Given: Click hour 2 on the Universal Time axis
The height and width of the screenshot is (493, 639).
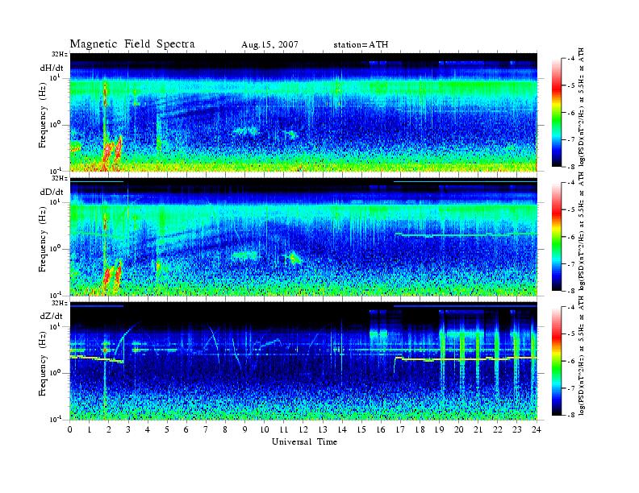Looking at the screenshot, I should (109, 430).
